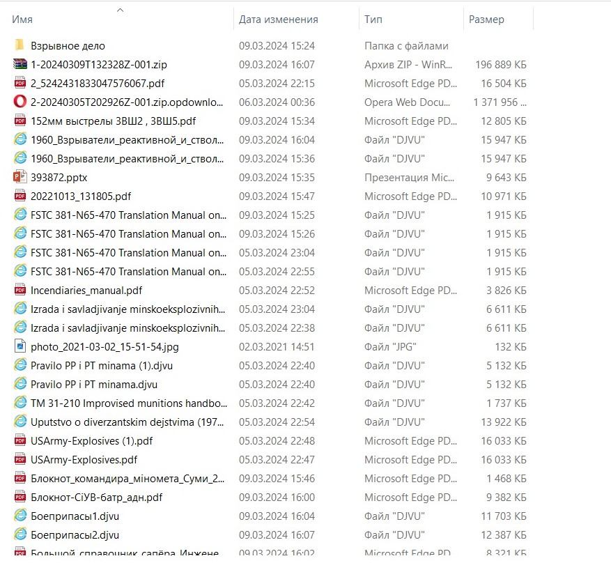Click the TM 31-210 Improvised munitions handbook file
Image resolution: width=611 pixels, height=570 pixels.
(128, 403)
